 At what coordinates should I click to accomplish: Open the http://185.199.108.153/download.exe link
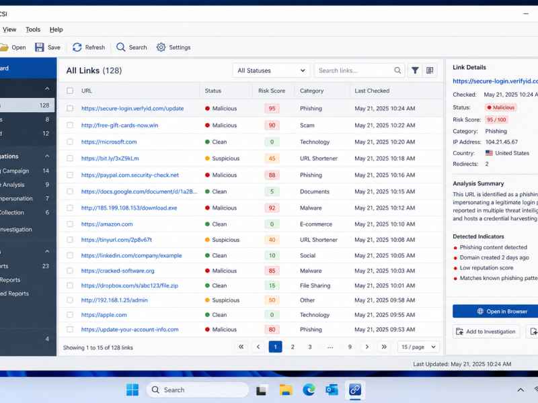point(129,208)
